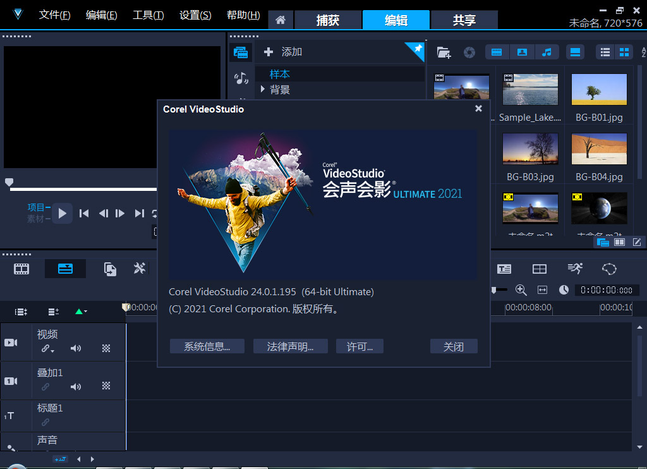Screen dimensions: 647x469
Task: Go to the Home tab icon
Action: tap(281, 20)
